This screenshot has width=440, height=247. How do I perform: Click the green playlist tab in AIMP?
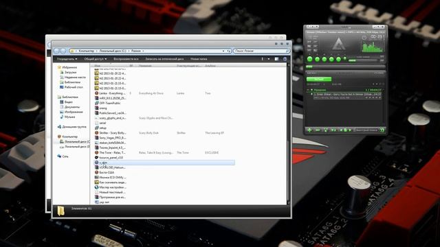[319, 80]
